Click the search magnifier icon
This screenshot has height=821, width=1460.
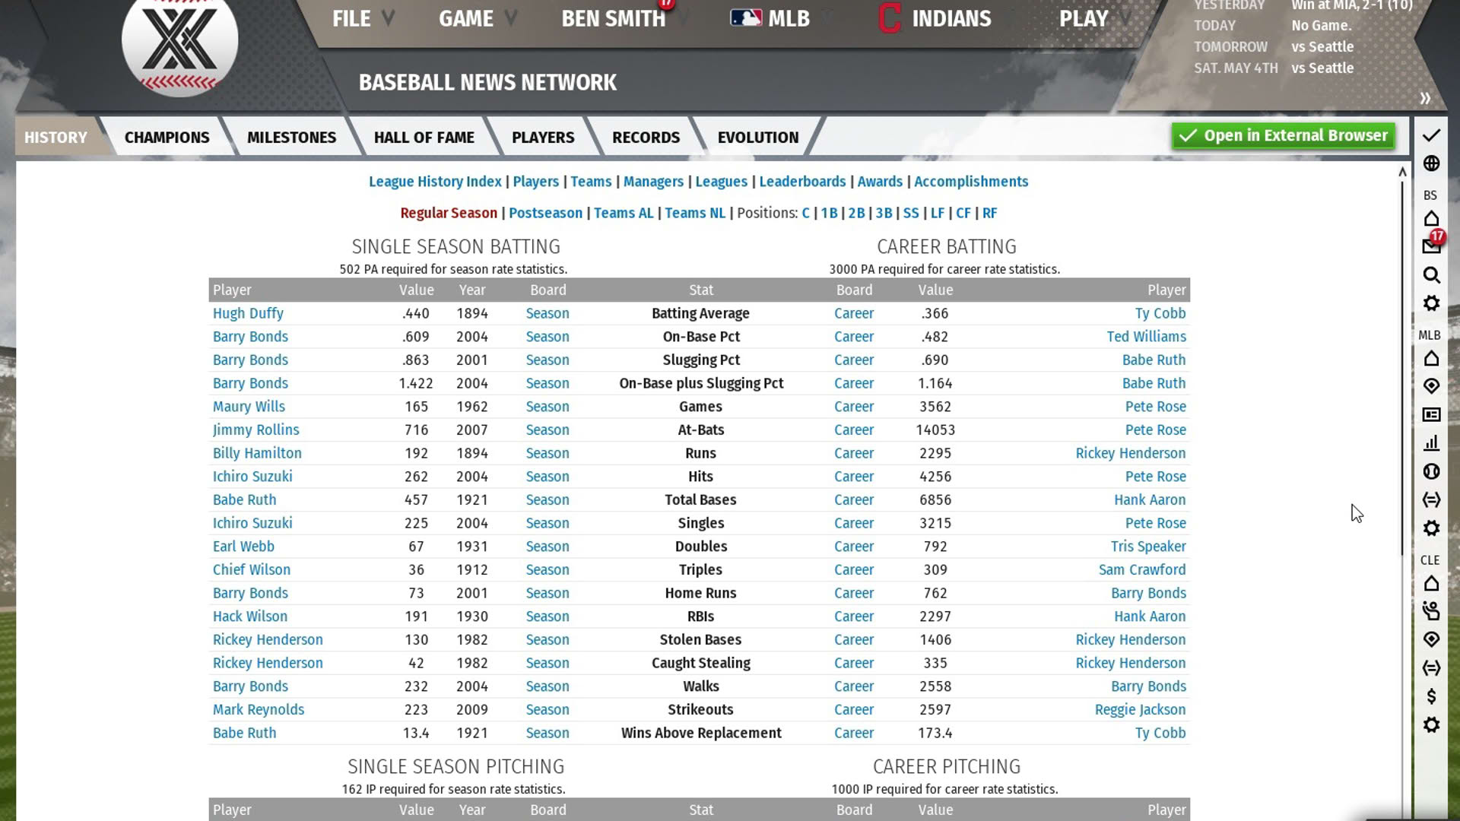pos(1431,275)
